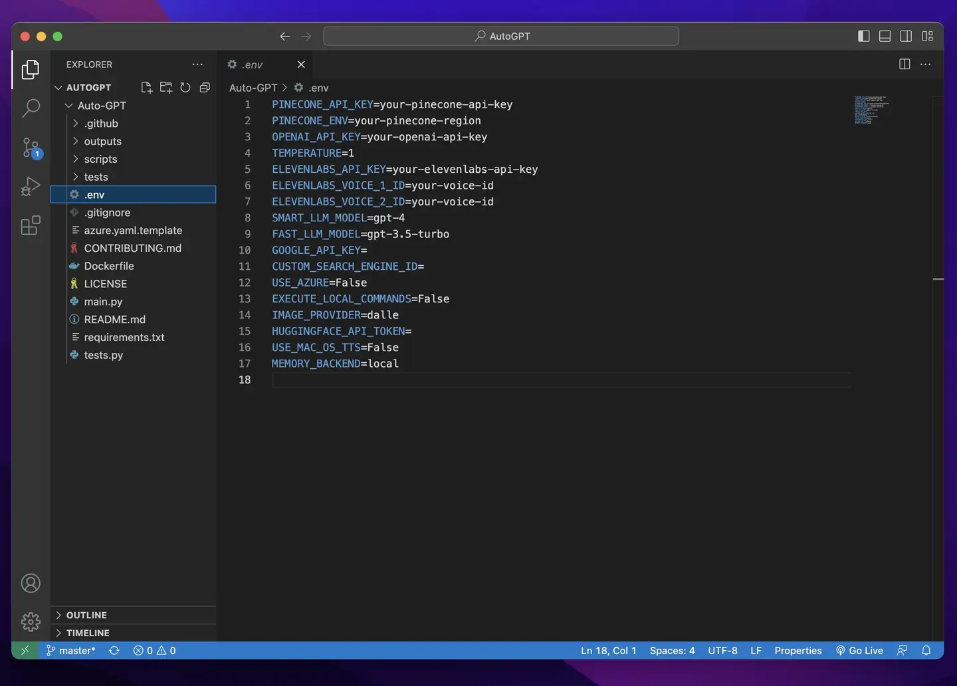Open the Accounts menu icon

(31, 583)
